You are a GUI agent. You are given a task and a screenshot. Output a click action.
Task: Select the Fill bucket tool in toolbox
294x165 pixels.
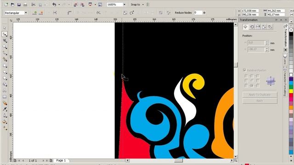pyautogui.click(x=5, y=122)
